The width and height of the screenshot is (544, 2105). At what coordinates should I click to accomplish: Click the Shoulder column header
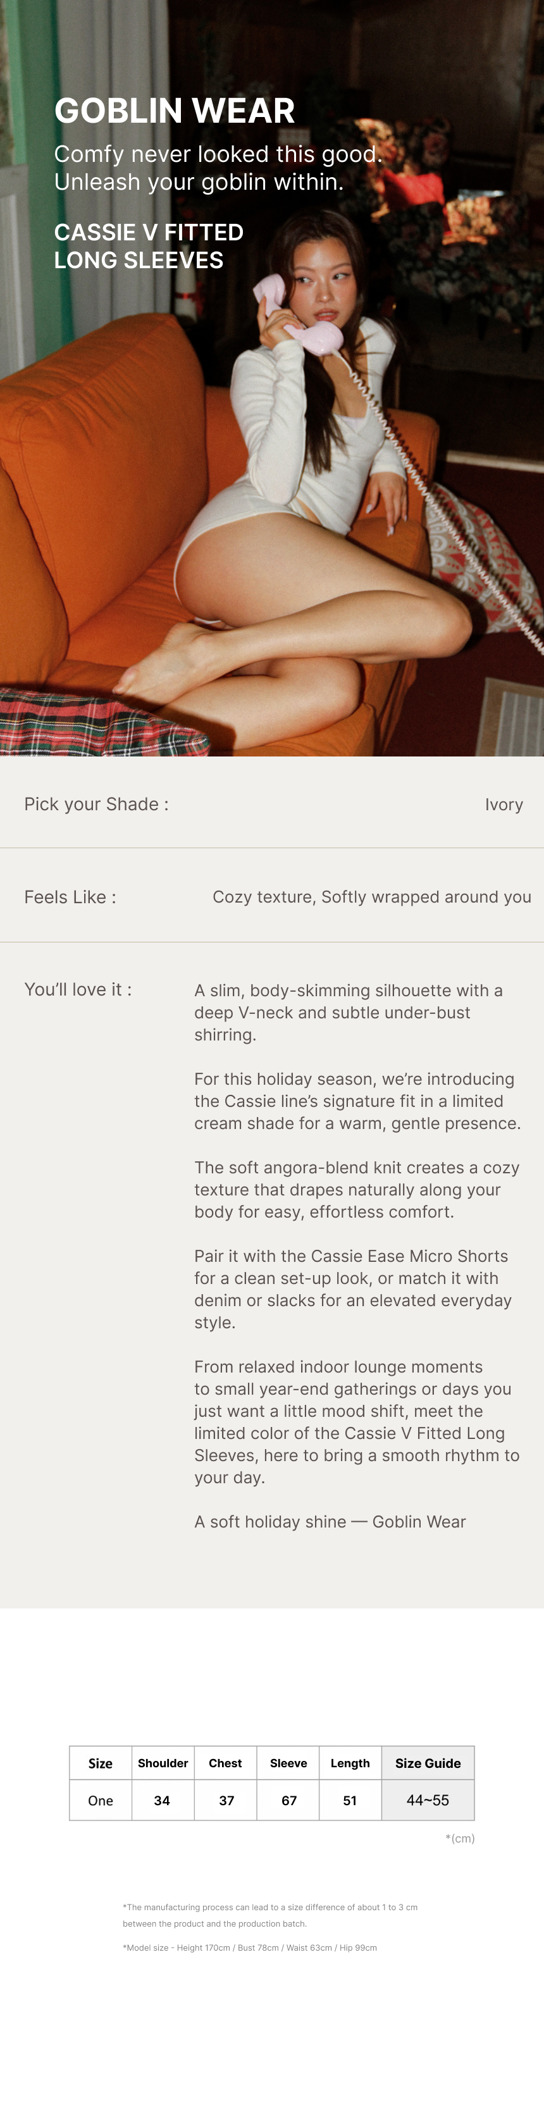click(163, 1763)
